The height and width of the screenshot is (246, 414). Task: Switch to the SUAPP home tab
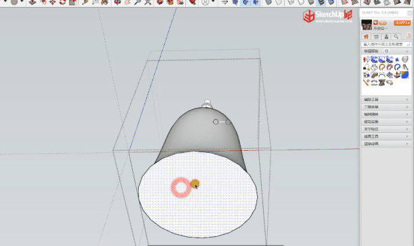(x=366, y=37)
